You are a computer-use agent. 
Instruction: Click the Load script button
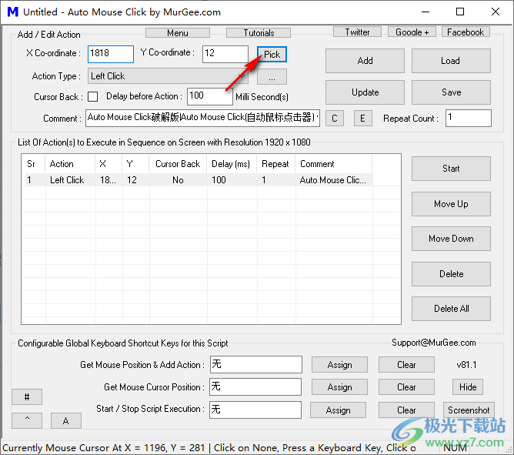coord(451,61)
